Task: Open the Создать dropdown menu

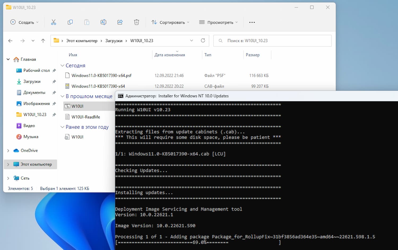Action: click(x=24, y=22)
